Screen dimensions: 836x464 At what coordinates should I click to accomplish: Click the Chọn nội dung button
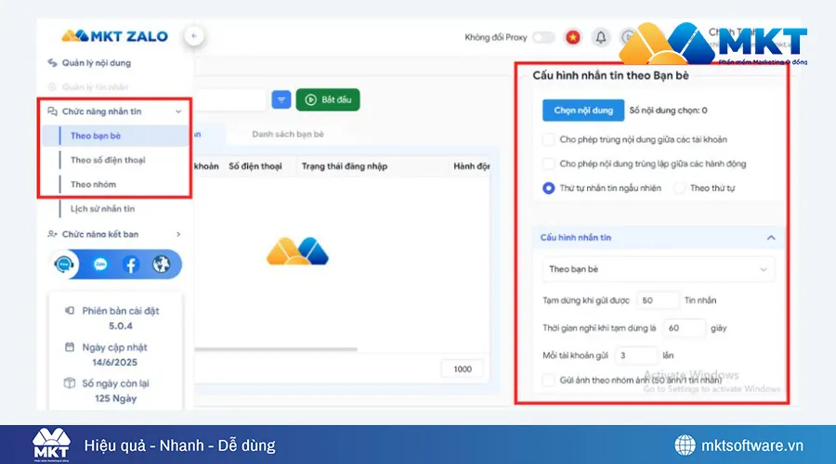click(583, 110)
